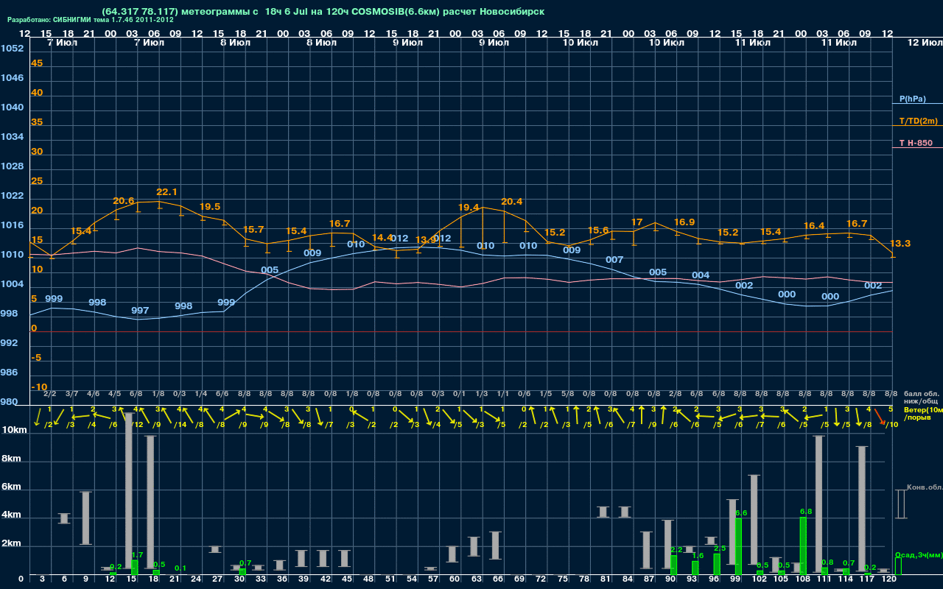Click forecast hour 120 on bottom axis
943x589 pixels.
point(888,579)
